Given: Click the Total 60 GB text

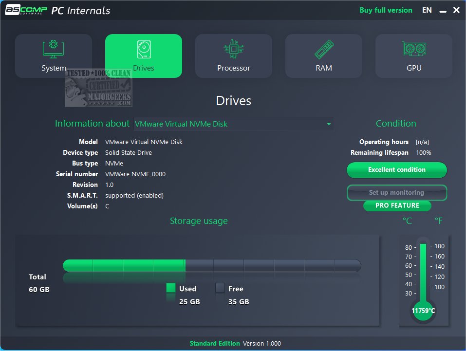Looking at the screenshot, I should pos(39,283).
